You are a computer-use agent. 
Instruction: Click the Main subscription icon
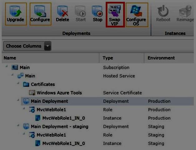click(x=15, y=67)
